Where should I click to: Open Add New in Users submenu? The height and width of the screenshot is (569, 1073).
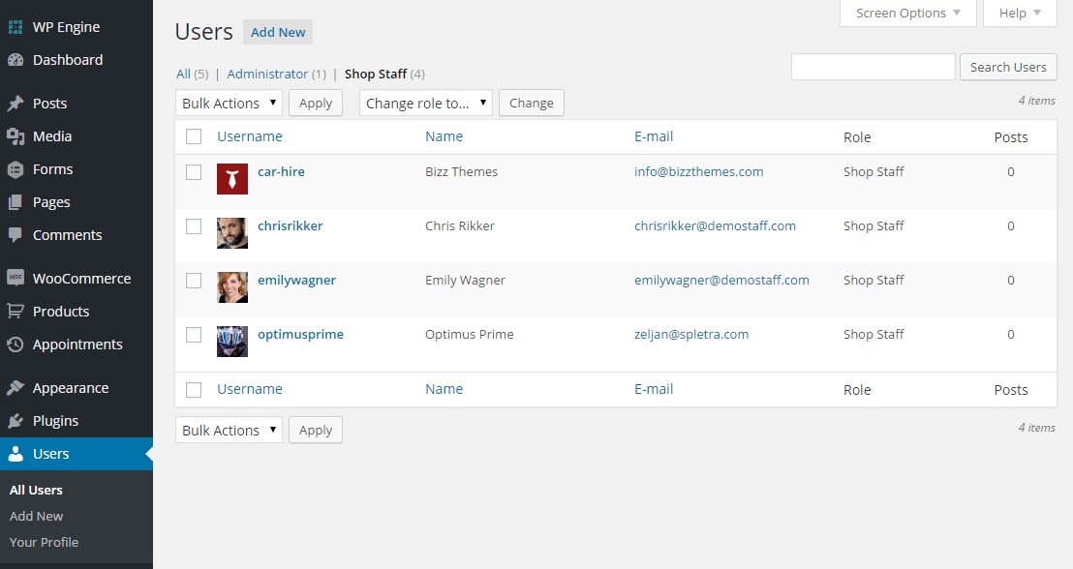pos(36,517)
